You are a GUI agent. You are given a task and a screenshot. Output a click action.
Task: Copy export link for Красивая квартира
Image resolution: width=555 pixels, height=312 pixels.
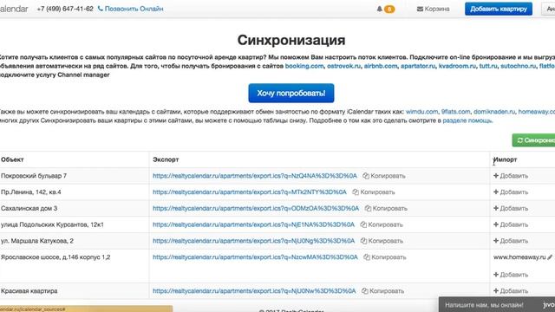pos(382,291)
